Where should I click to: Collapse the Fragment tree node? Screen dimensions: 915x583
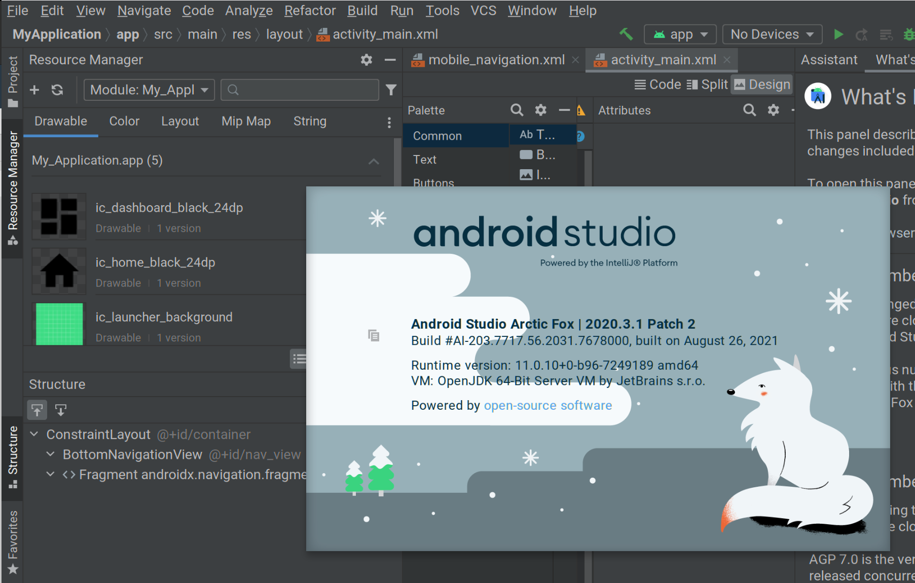pyautogui.click(x=50, y=475)
